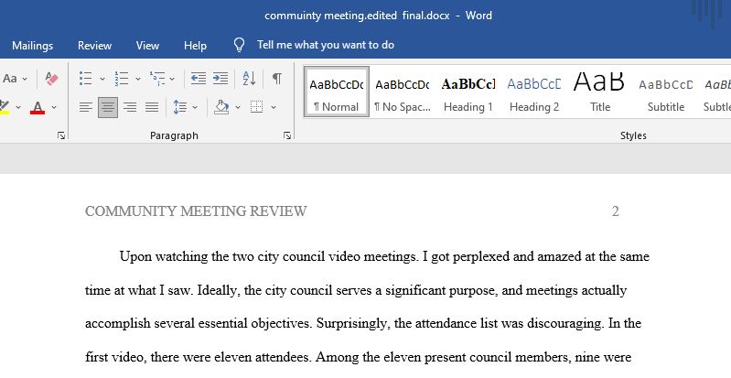Viewport: 731px width, 378px height.
Task: Sort the selected text alphabetically
Action: coord(250,79)
